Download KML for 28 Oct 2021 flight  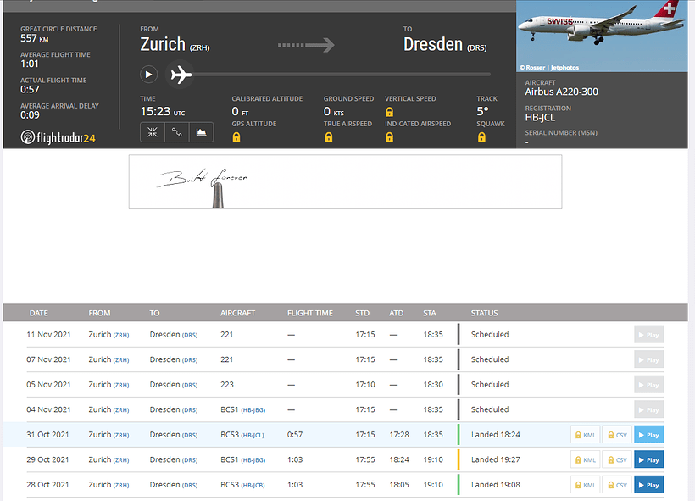tap(585, 485)
